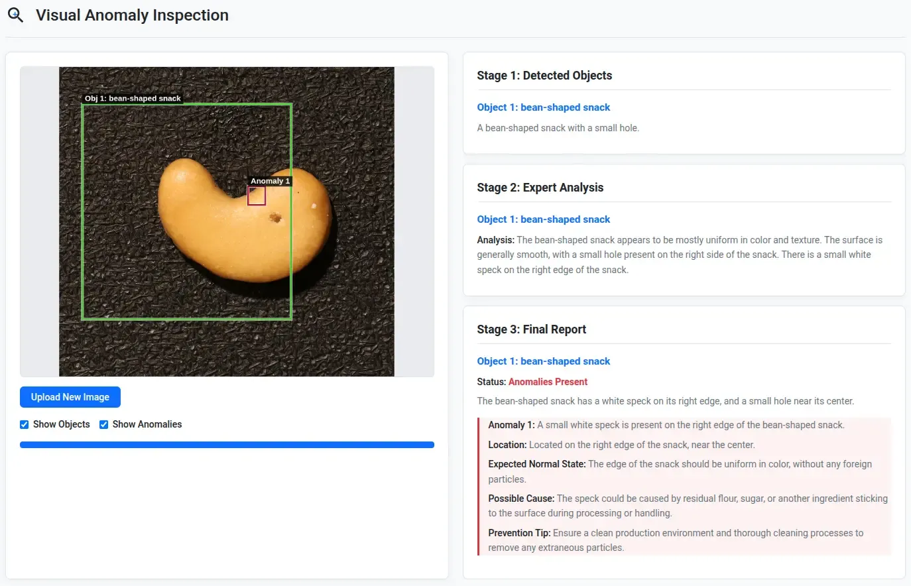The height and width of the screenshot is (586, 911).
Task: Select the Stage 1: Detected Objects heading
Action: [544, 76]
